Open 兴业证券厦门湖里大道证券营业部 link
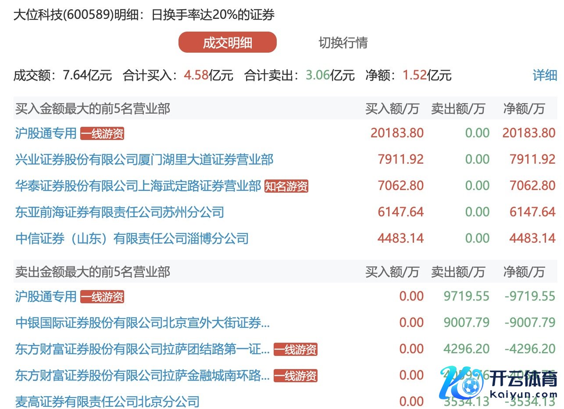 (x=144, y=159)
